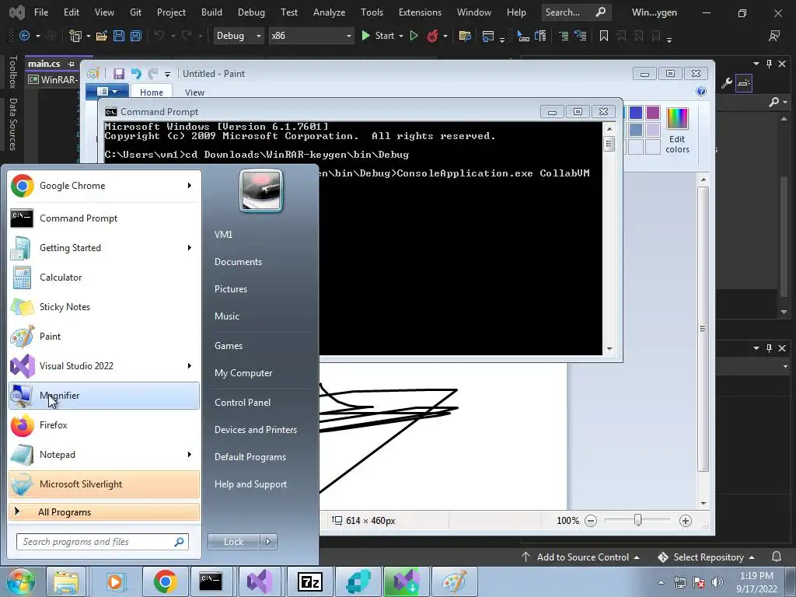Open the shutdown options arrow next to Lock

(x=268, y=542)
